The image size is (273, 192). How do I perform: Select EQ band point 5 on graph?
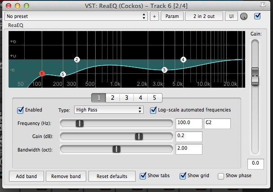click(63, 74)
